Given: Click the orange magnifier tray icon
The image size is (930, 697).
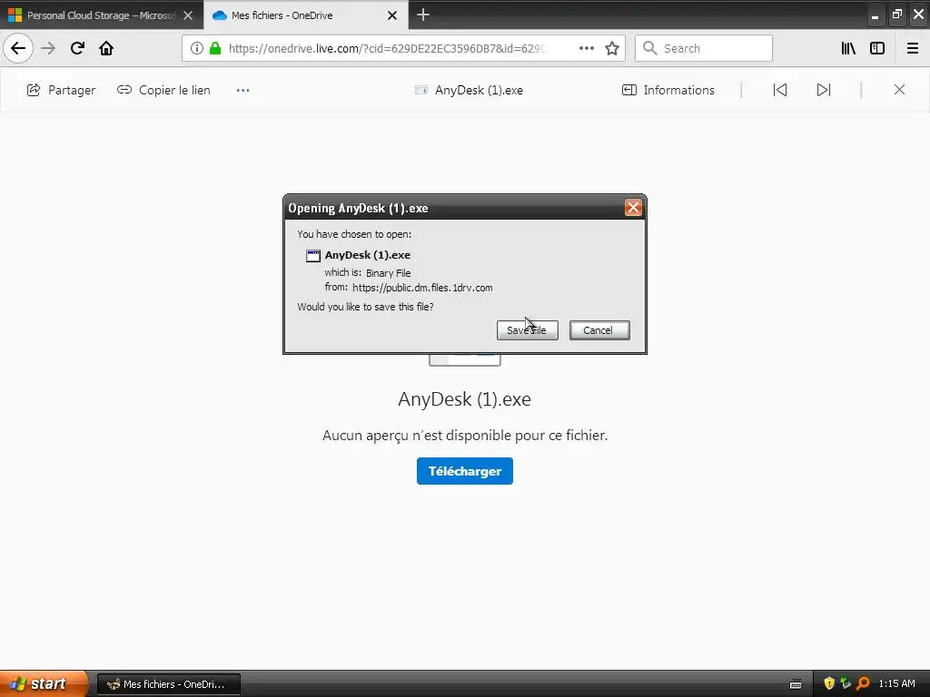Looking at the screenshot, I should click(863, 683).
